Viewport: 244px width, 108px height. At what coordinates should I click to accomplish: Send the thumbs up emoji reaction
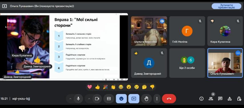click(x=97, y=87)
